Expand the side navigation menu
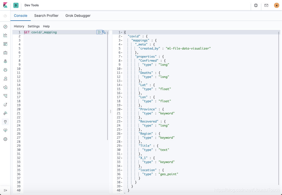This screenshot has height=195, width=282. (5, 190)
